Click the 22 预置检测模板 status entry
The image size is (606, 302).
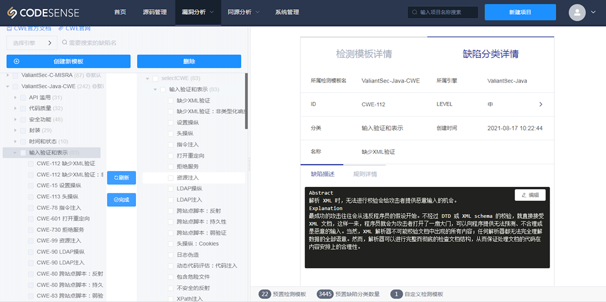click(x=282, y=294)
